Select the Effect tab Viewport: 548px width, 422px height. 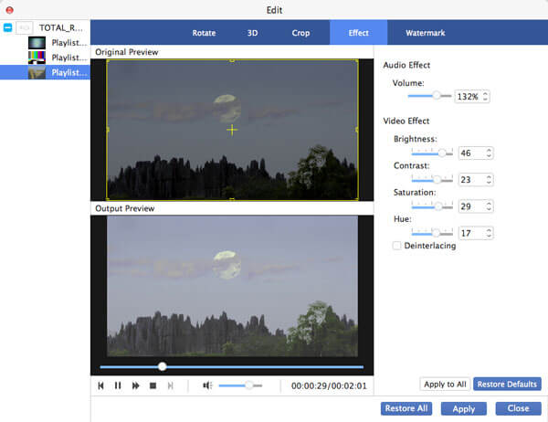tap(358, 33)
